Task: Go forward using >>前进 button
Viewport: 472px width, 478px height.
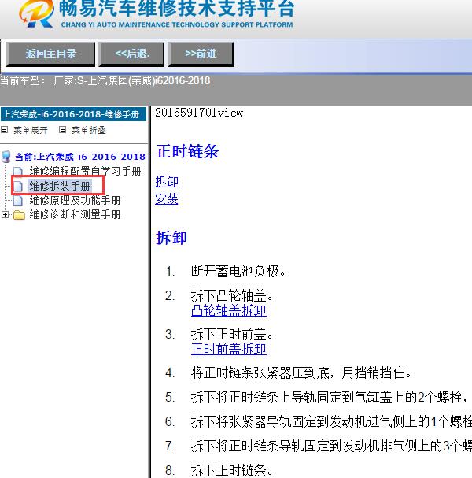Action: (201, 54)
